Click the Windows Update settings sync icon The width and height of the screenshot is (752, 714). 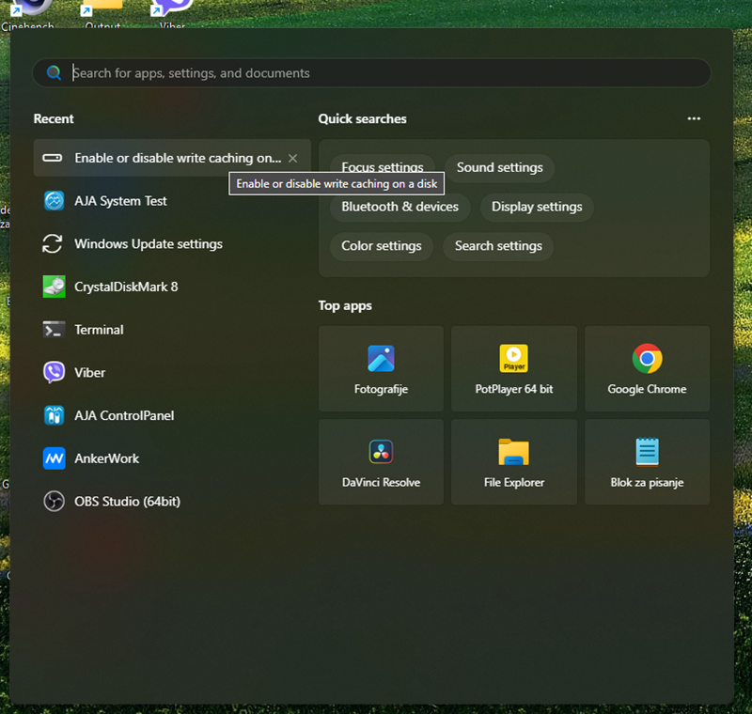click(53, 243)
